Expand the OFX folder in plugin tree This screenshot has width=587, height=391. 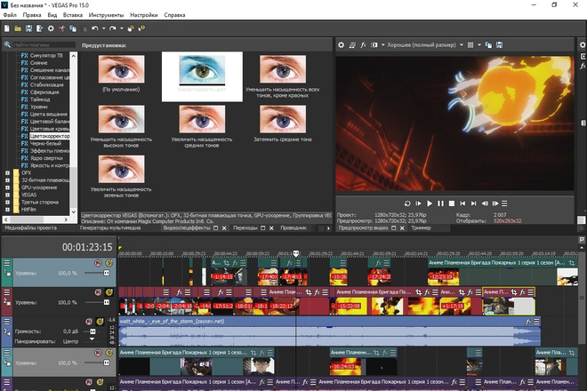(7, 173)
